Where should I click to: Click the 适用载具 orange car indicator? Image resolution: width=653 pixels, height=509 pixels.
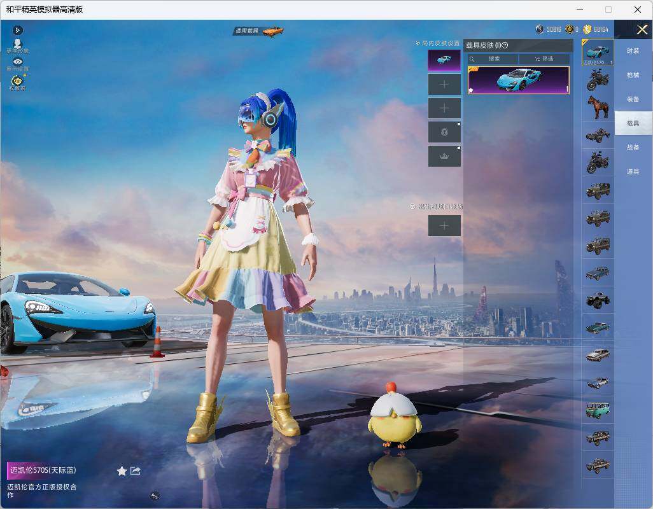pyautogui.click(x=259, y=31)
